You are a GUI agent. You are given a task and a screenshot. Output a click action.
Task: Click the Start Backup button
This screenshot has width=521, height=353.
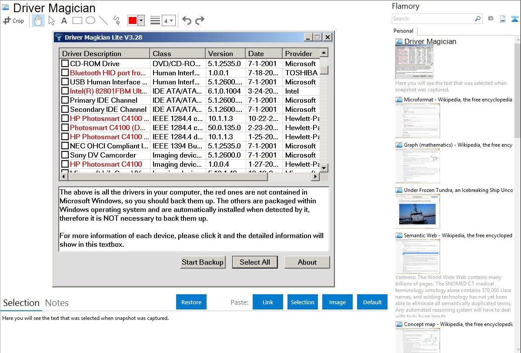[203, 262]
